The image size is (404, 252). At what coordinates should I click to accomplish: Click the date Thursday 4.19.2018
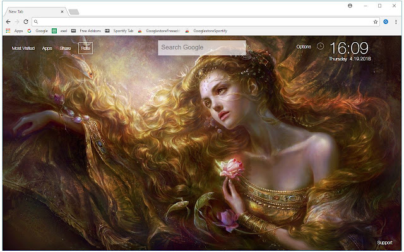(x=350, y=59)
